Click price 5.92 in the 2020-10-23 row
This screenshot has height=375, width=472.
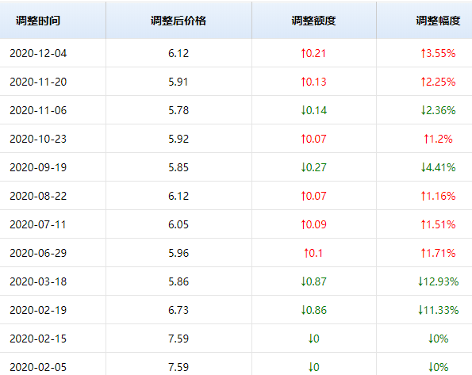click(178, 139)
